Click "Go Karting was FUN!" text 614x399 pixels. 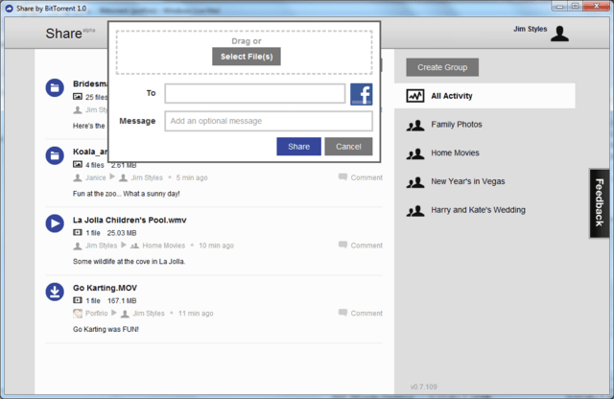(x=106, y=329)
